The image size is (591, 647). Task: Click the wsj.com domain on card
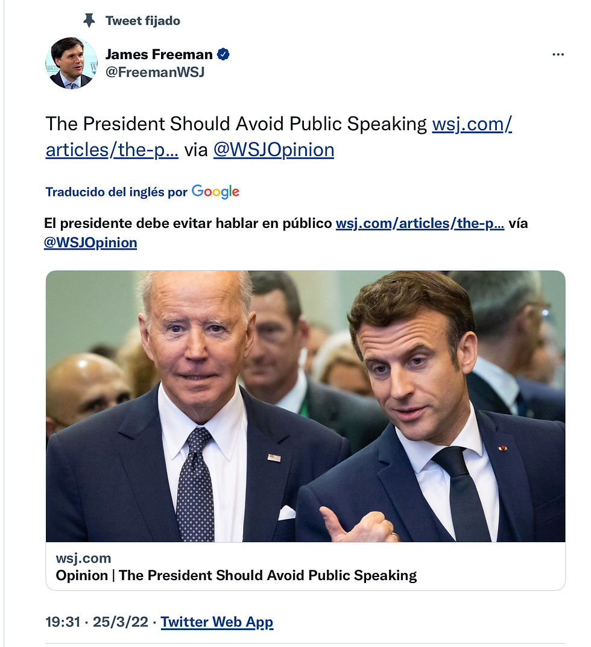[x=83, y=558]
